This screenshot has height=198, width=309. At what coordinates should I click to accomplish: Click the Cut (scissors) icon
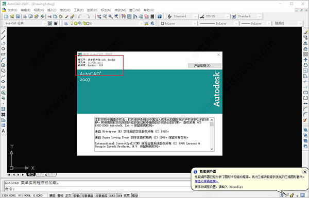click(x=49, y=16)
